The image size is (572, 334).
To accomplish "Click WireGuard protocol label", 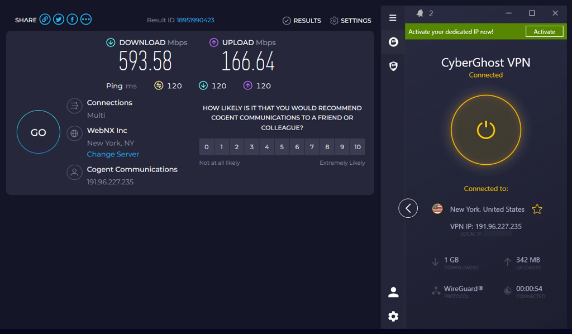I will tap(463, 288).
